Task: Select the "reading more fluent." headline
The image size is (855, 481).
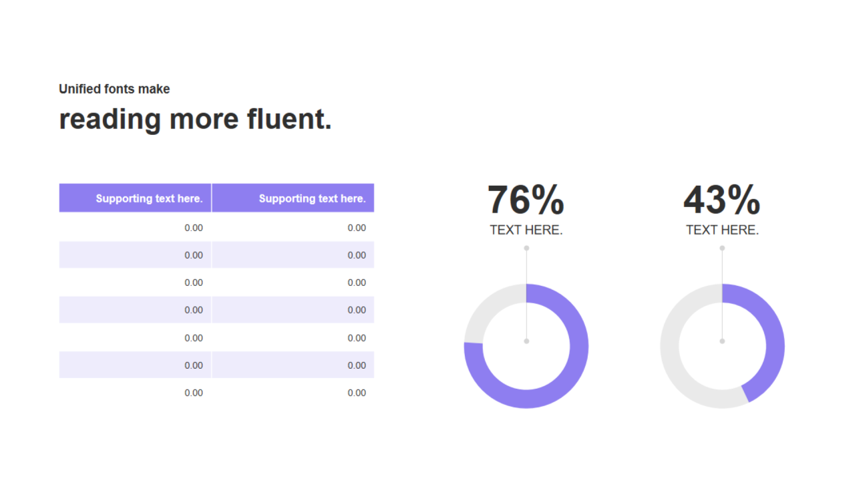Action: click(x=195, y=119)
